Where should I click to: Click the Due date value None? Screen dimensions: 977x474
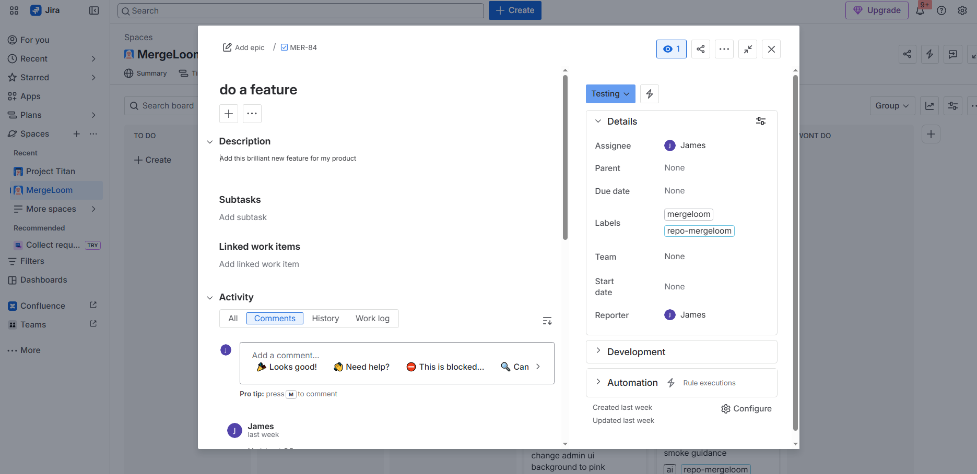pyautogui.click(x=675, y=191)
